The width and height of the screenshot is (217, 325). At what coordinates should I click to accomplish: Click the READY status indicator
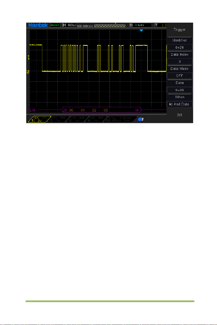pos(55,25)
